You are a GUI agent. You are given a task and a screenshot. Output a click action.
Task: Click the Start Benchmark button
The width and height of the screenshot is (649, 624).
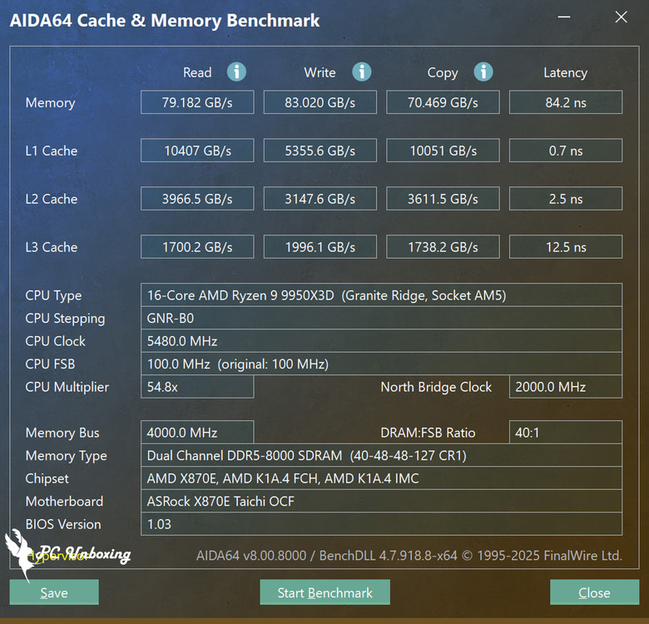(x=324, y=592)
